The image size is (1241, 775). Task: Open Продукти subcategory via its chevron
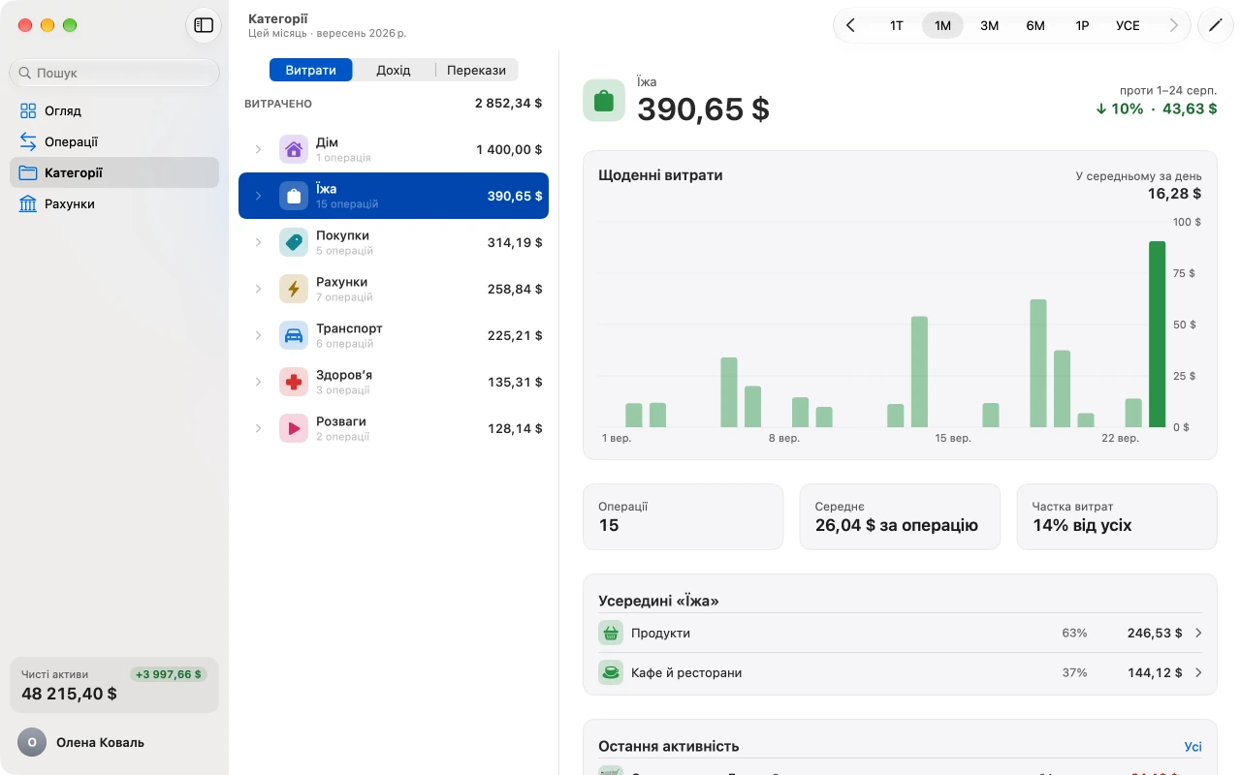[x=1198, y=633]
